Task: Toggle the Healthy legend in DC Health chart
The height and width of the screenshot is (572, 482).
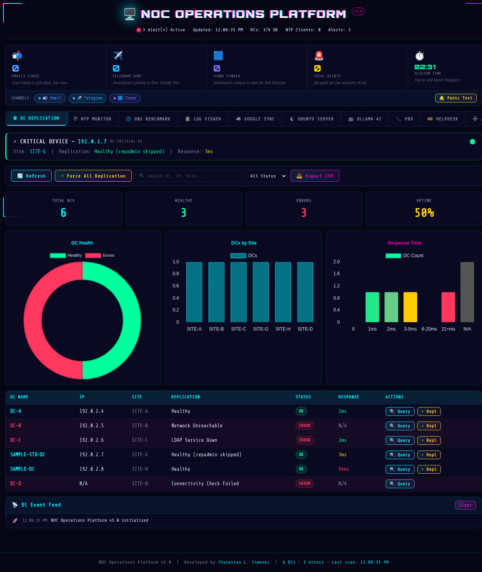Action: [x=66, y=256]
